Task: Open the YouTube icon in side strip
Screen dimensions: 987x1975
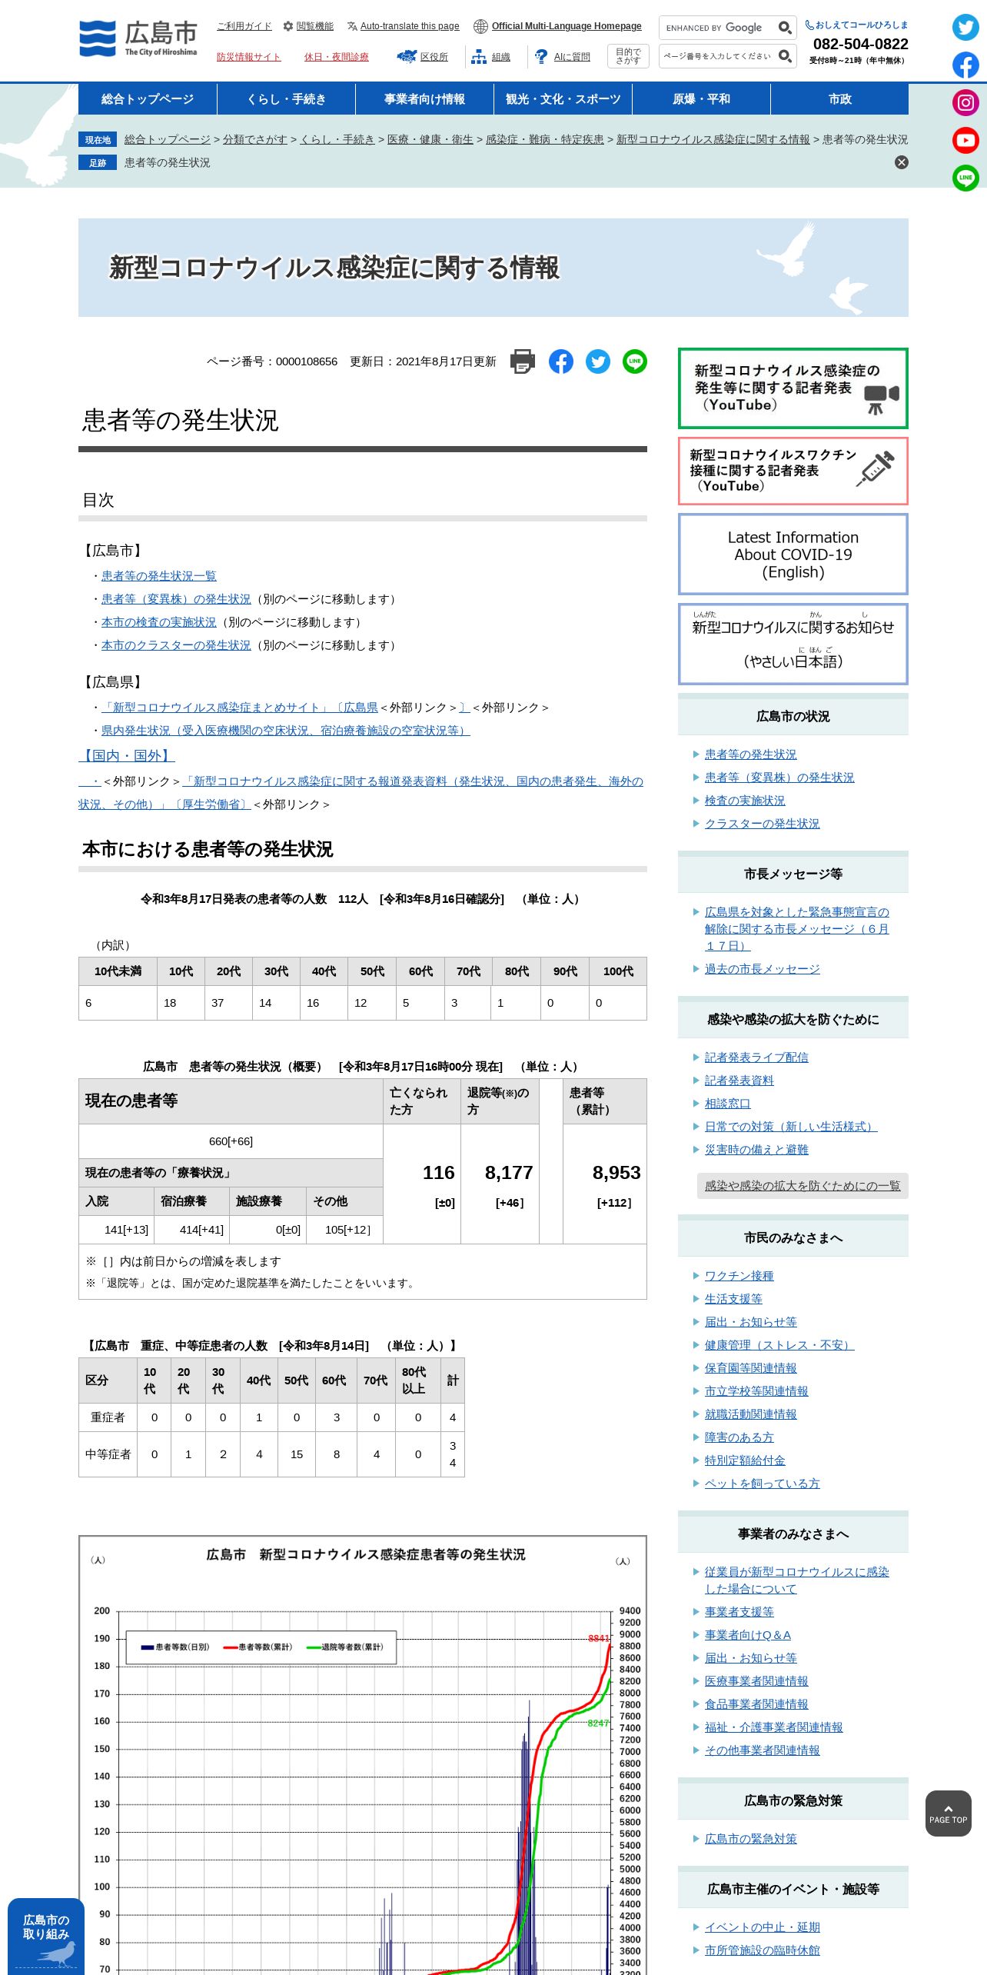Action: click(965, 140)
